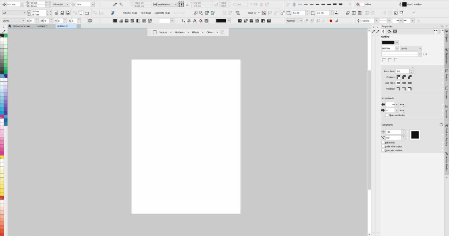This screenshot has width=449, height=236.
Task: Enable Behind fill checkbox
Action: 383,143
